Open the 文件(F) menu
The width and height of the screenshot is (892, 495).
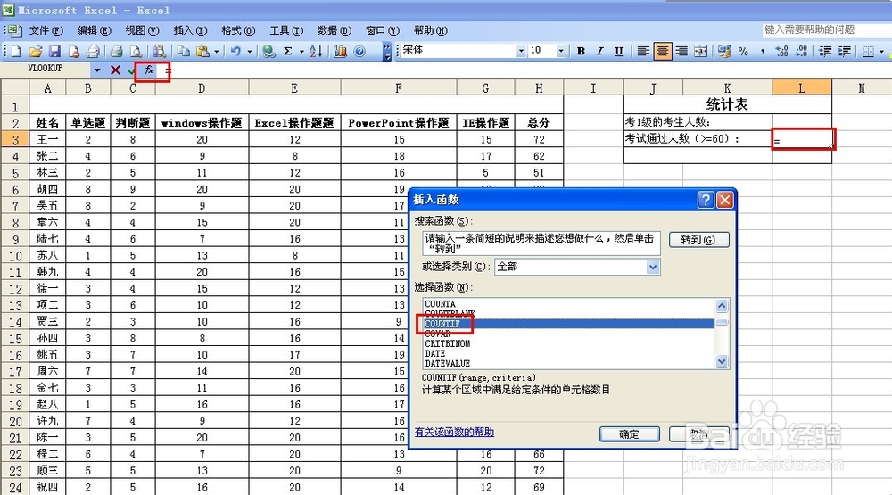[x=45, y=30]
